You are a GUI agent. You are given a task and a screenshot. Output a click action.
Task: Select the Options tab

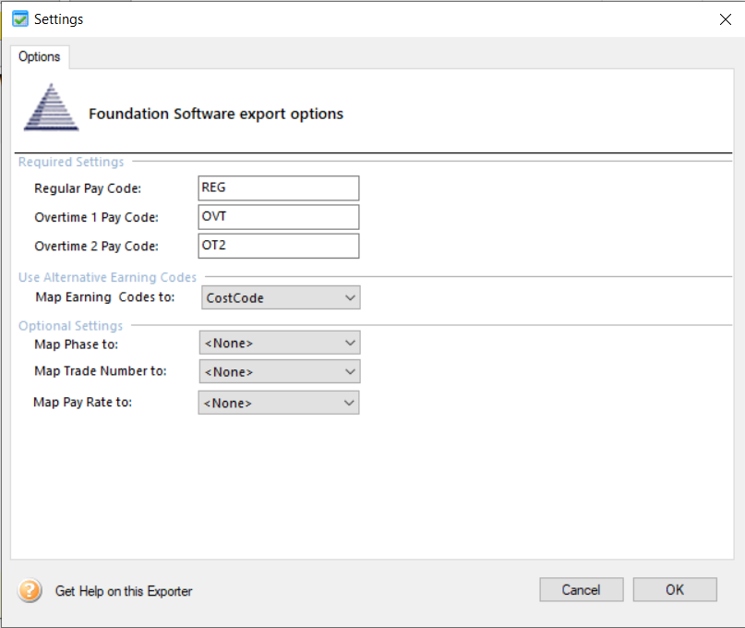(40, 57)
